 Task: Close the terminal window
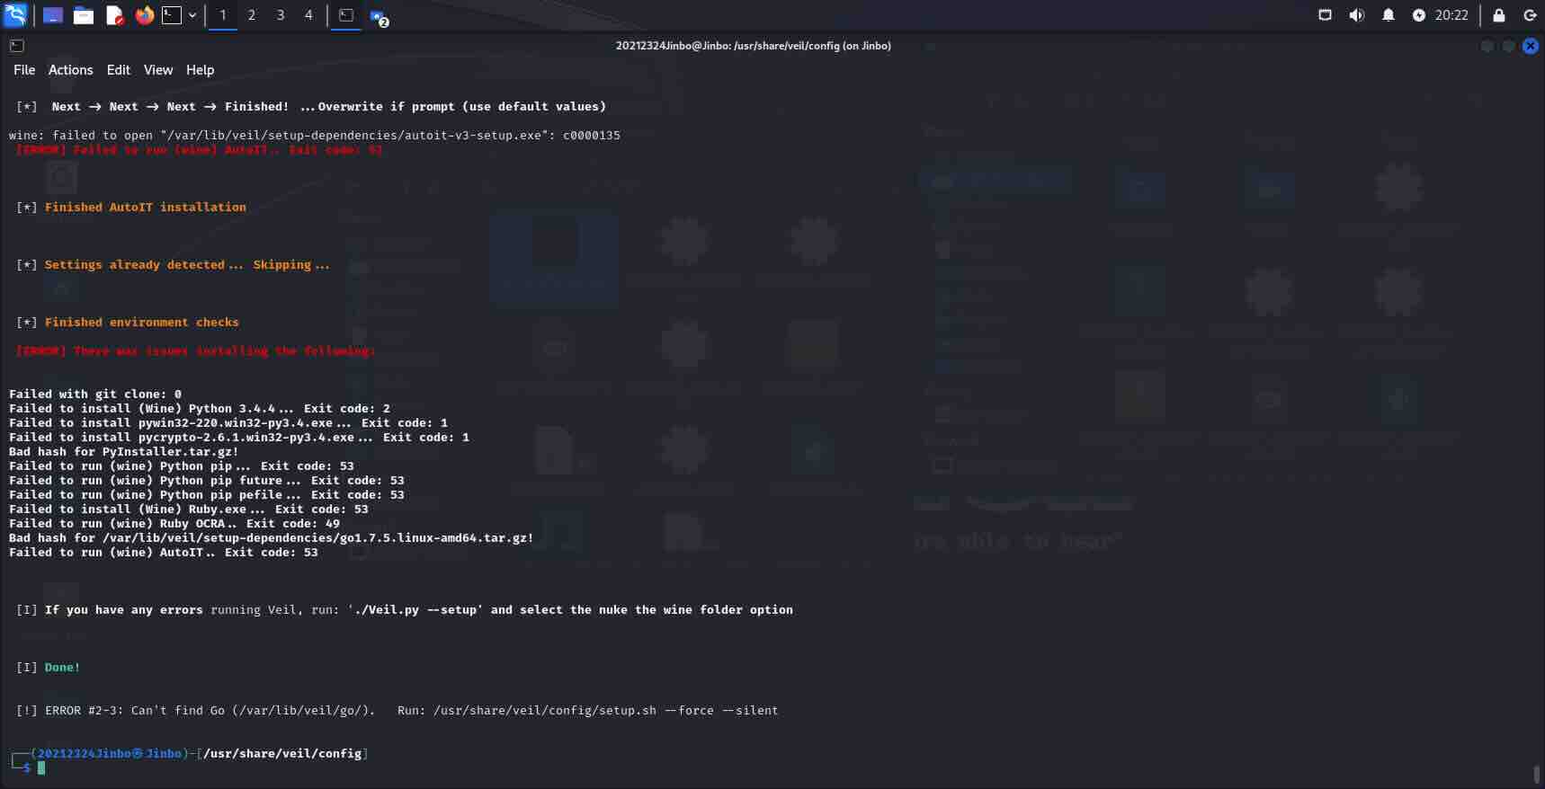[x=1530, y=46]
